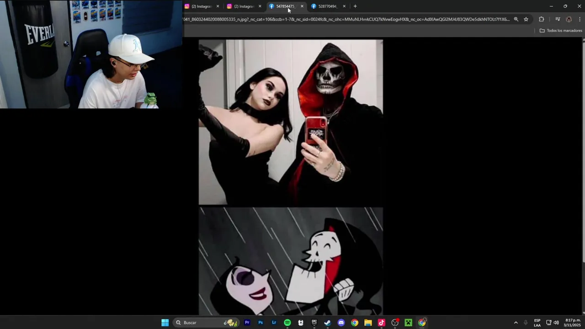Image resolution: width=585 pixels, height=329 pixels.
Task: Switch to the 528770494 Facebook tab
Action: click(327, 6)
